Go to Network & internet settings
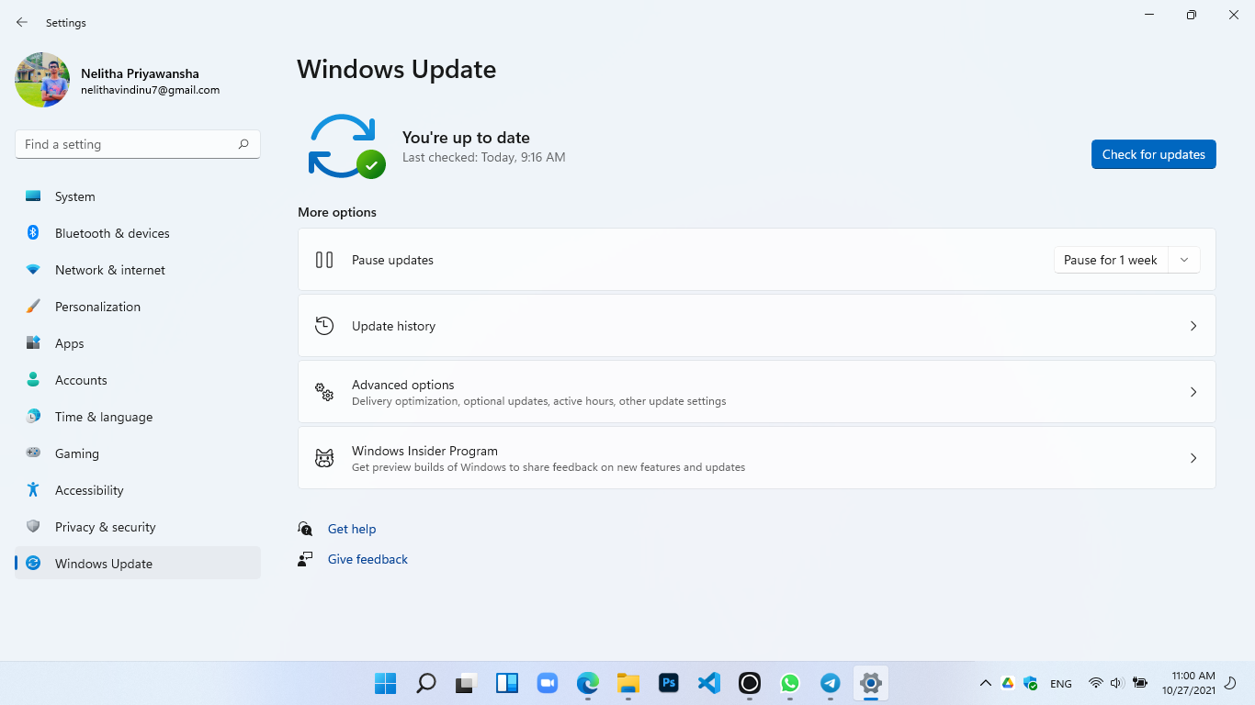The height and width of the screenshot is (705, 1255). pos(138,270)
